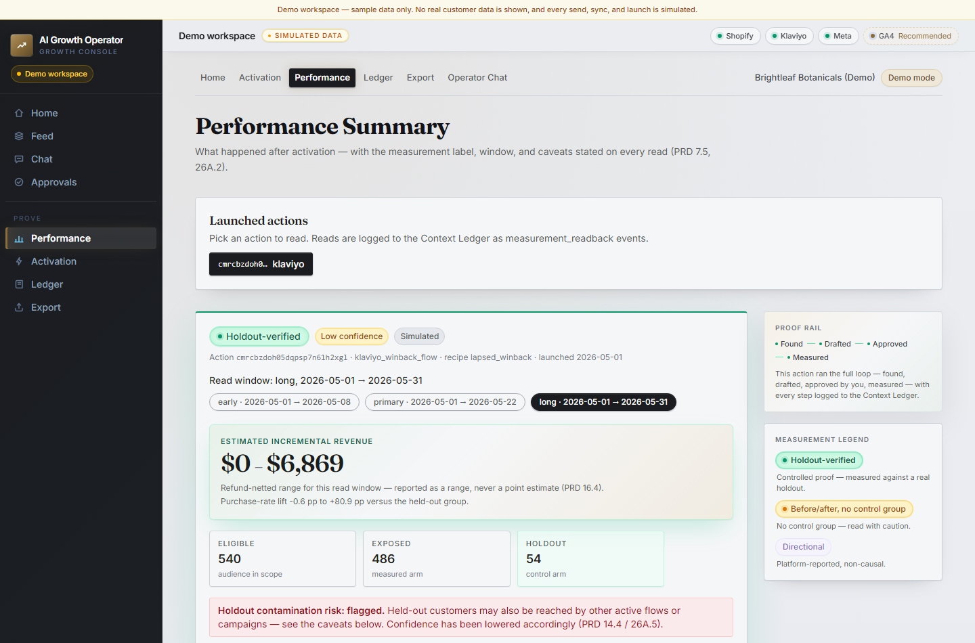Open Approvals via the sidebar checkmark icon
The image size is (975, 643).
point(19,182)
